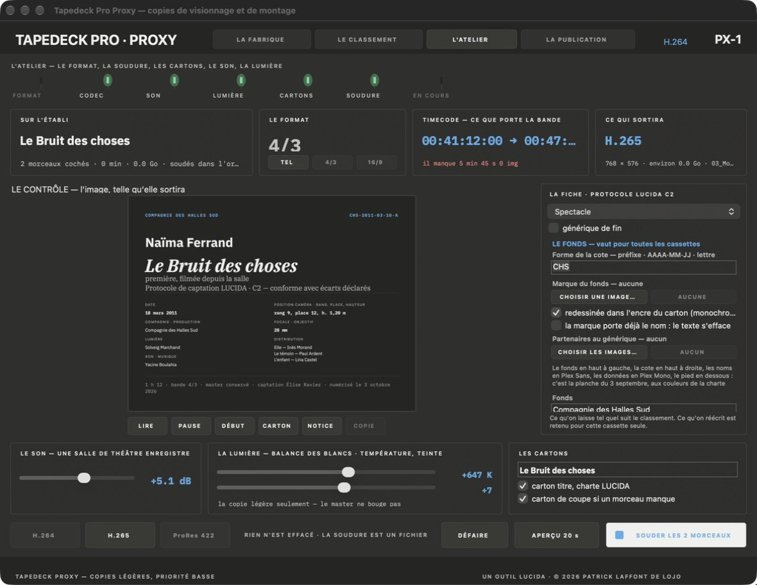Click '2 morceaux cochés' summary line
Screen dimensions: 757x585
(130, 164)
